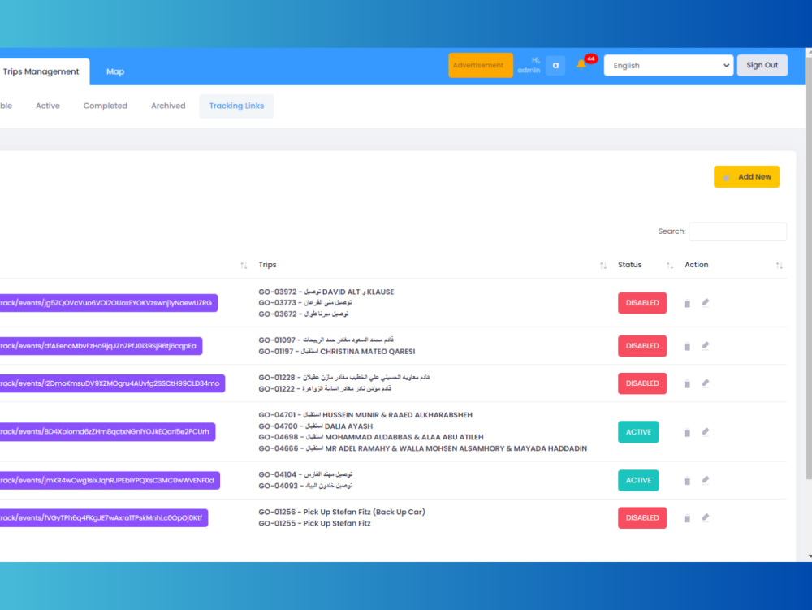Select the Archived trips tab
812x610 pixels.
coord(168,106)
